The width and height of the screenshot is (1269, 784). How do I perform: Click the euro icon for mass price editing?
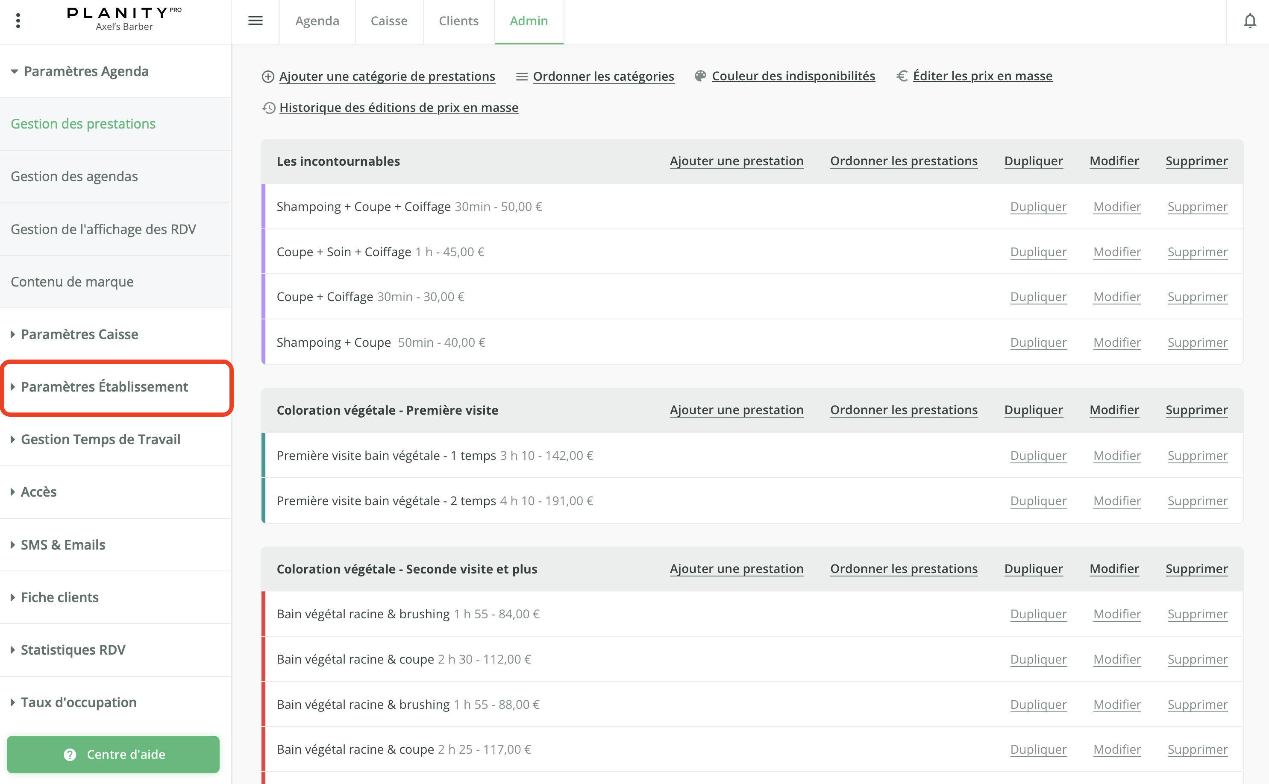[902, 76]
